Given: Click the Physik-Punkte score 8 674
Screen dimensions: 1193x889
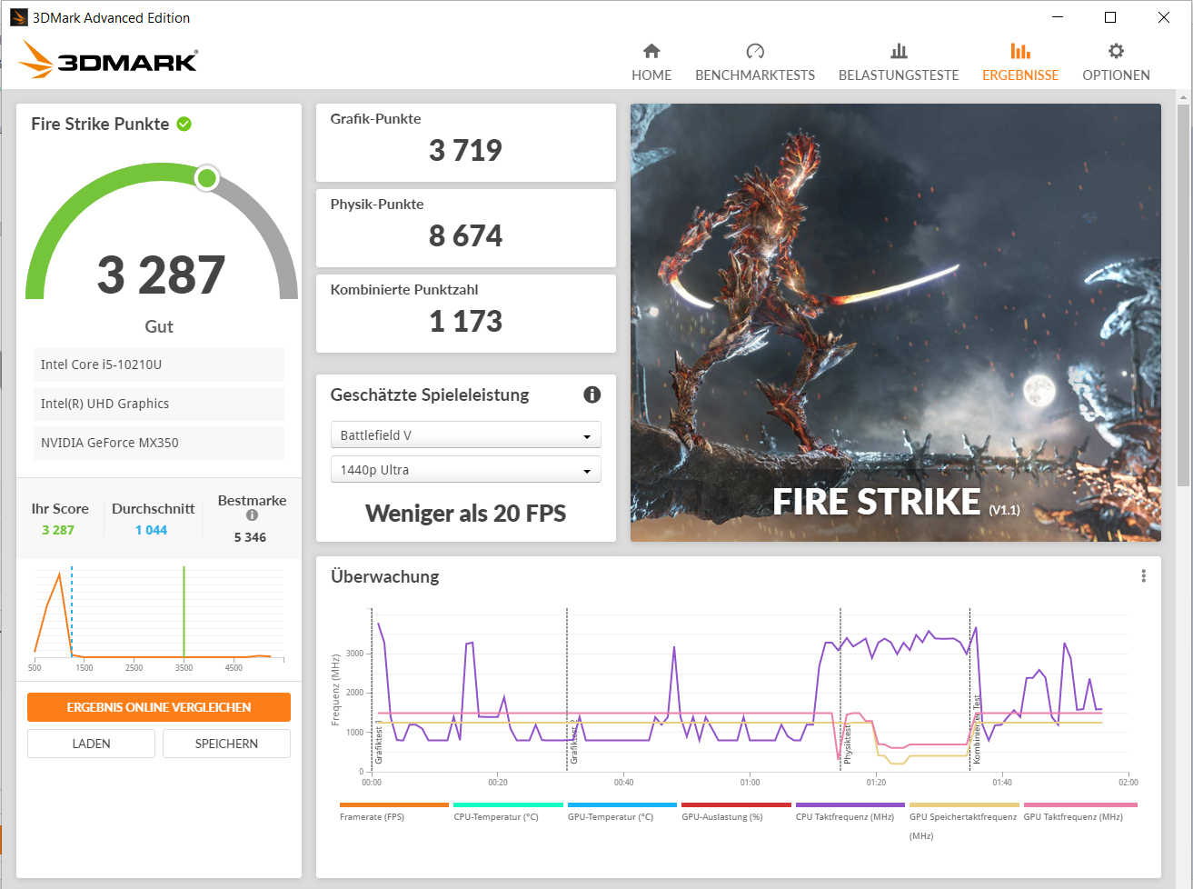Looking at the screenshot, I should 465,235.
